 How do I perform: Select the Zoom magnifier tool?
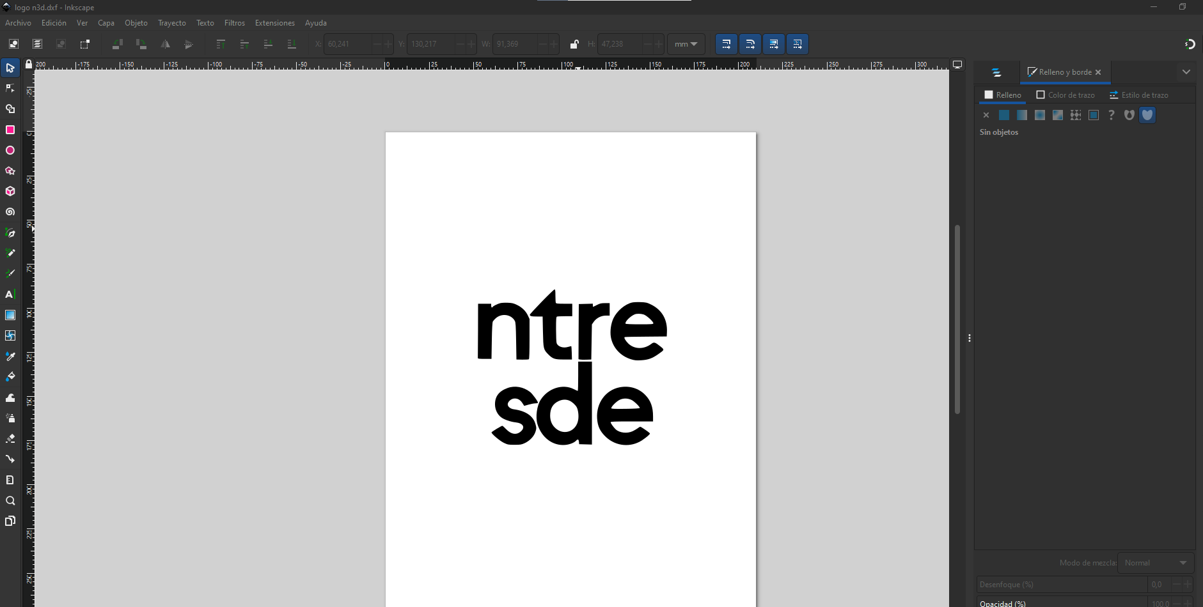click(x=10, y=500)
